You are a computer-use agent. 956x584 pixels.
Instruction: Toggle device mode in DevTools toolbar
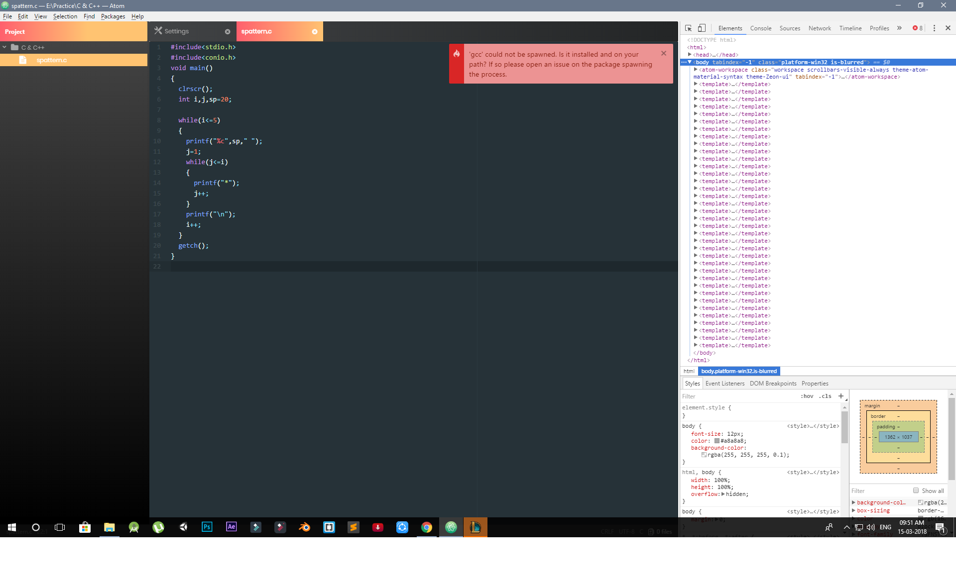click(703, 28)
